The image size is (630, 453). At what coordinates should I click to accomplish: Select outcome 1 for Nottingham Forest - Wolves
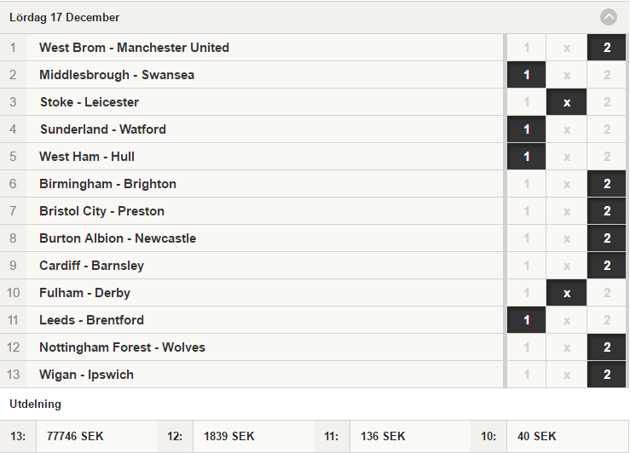[526, 348]
